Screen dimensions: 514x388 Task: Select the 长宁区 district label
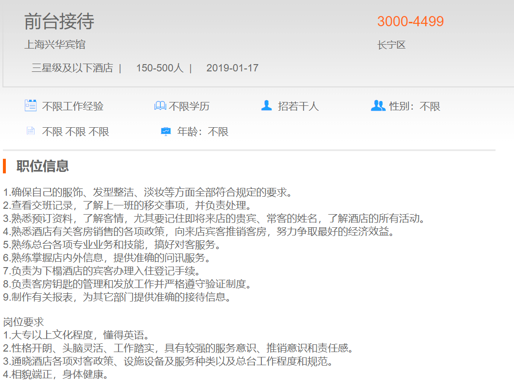(391, 45)
